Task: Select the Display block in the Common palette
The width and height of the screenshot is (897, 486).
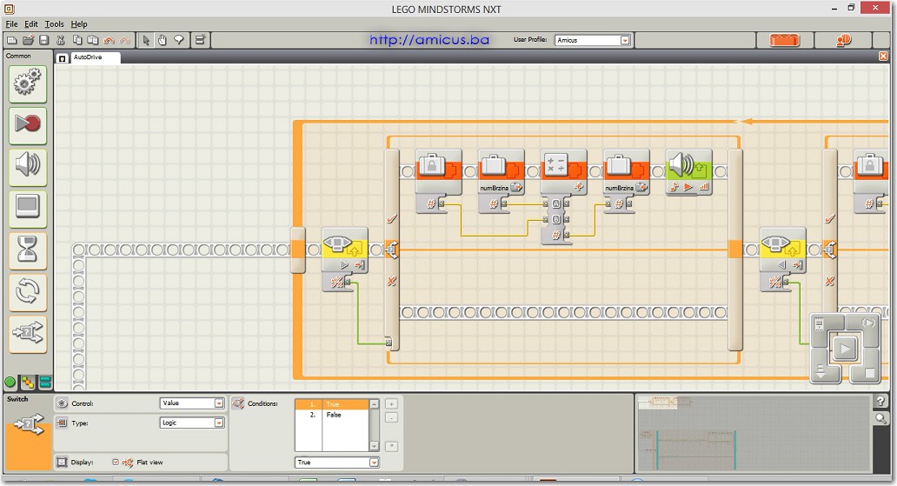Action: point(28,208)
